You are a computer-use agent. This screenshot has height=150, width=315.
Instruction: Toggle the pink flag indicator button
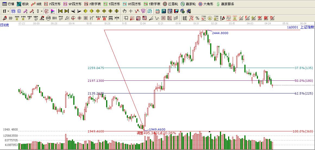(53, 11)
